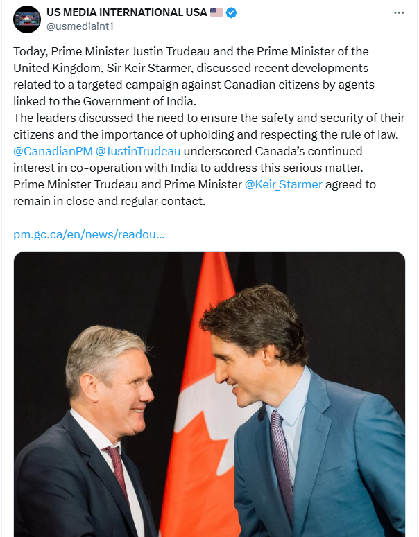Image resolution: width=419 pixels, height=537 pixels.
Task: Open the attached photo of two leaders
Action: [209, 394]
